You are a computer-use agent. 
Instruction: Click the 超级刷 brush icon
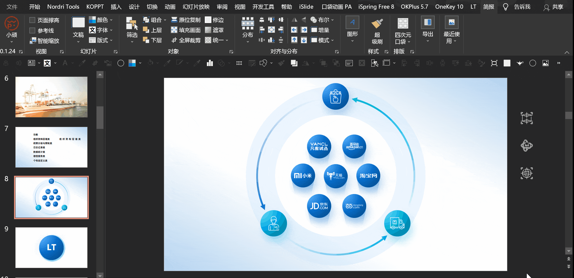pos(377,24)
